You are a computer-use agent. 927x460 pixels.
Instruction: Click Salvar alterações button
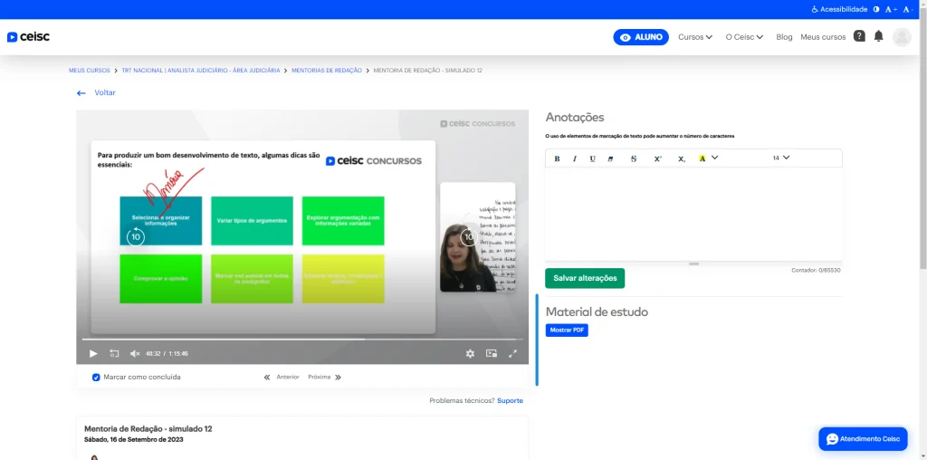point(585,278)
